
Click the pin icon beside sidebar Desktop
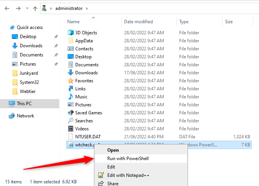click(56, 37)
